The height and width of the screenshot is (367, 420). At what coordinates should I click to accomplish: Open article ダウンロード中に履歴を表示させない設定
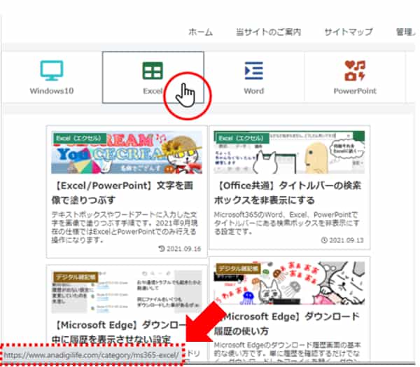[118, 332]
